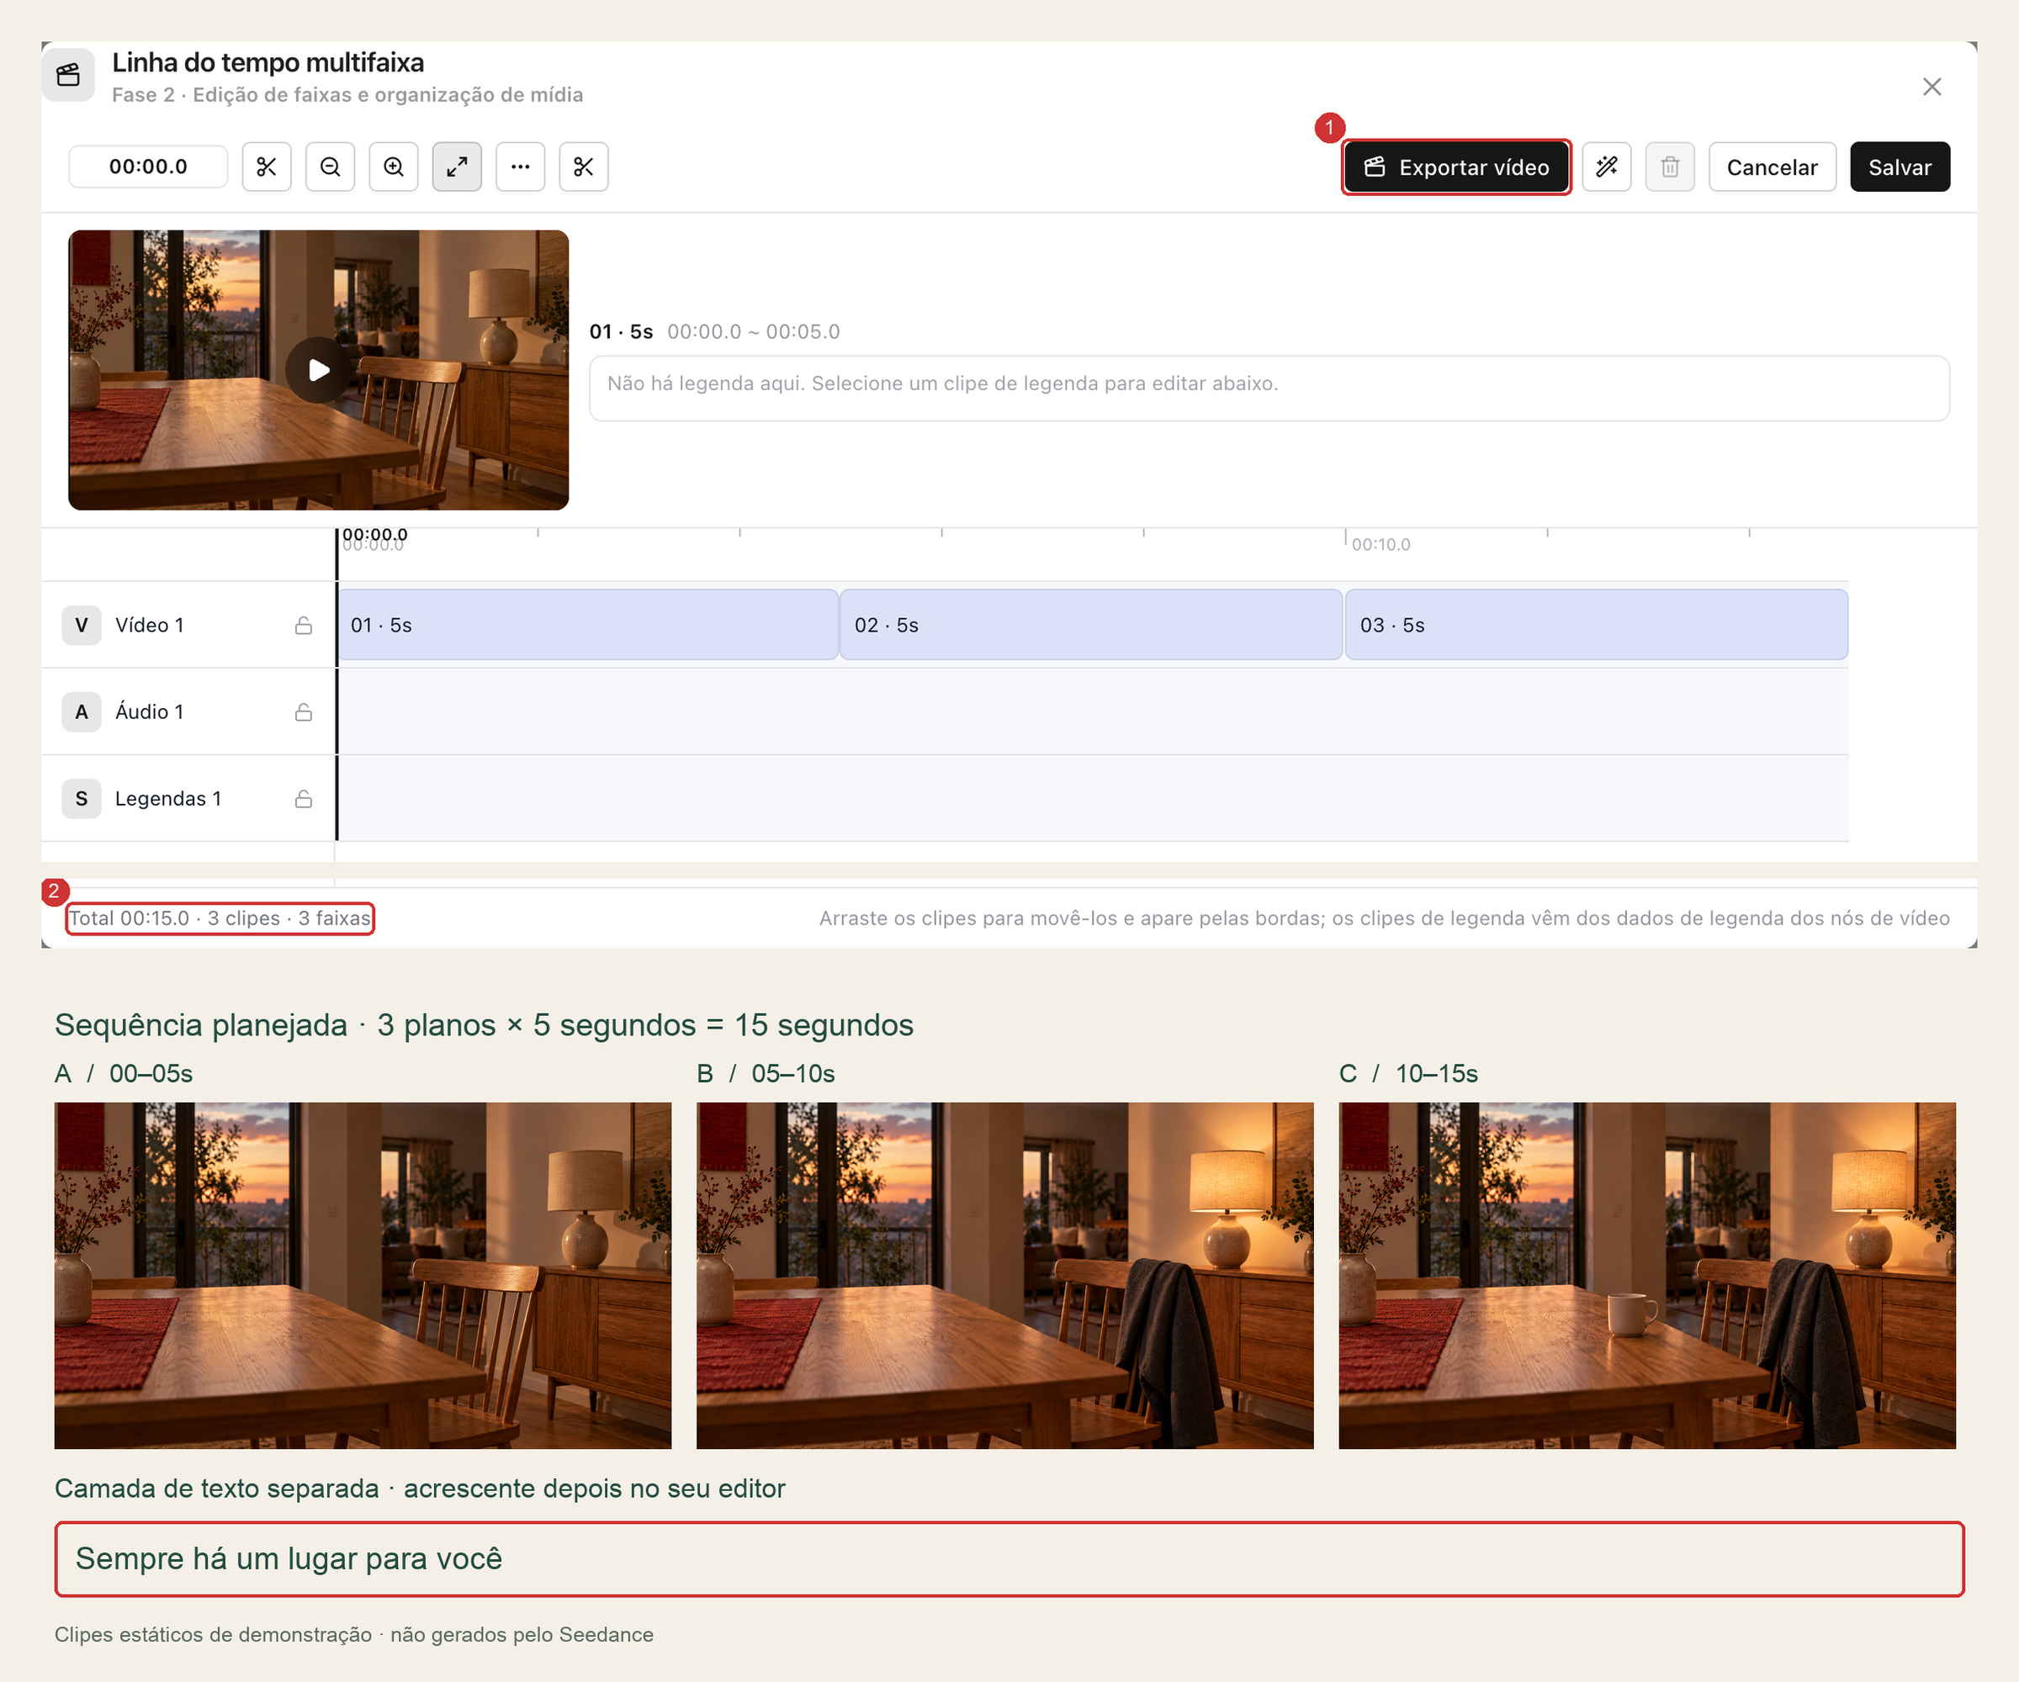Click the scissors icon after the three-dots button

point(584,167)
